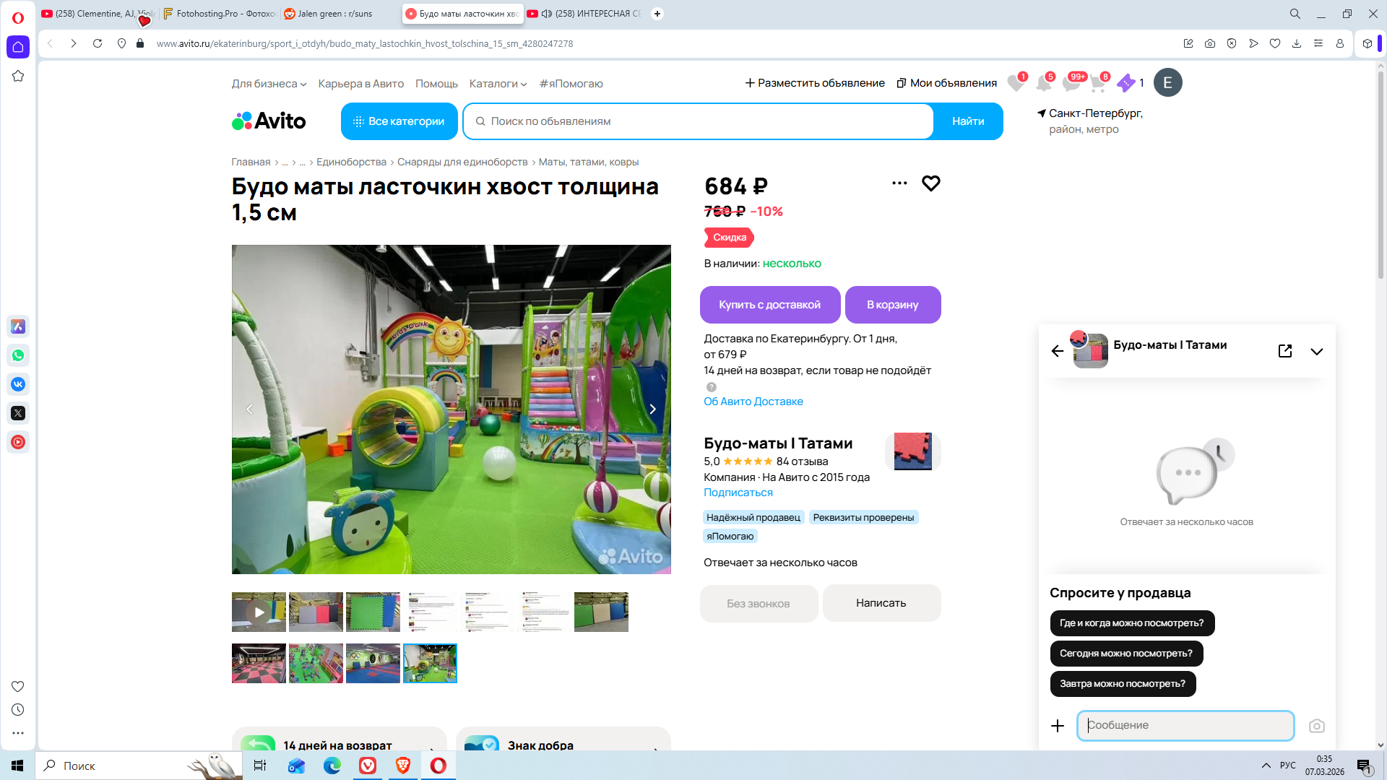Open the Помощь menu item
This screenshot has width=1387, height=780.
click(436, 84)
